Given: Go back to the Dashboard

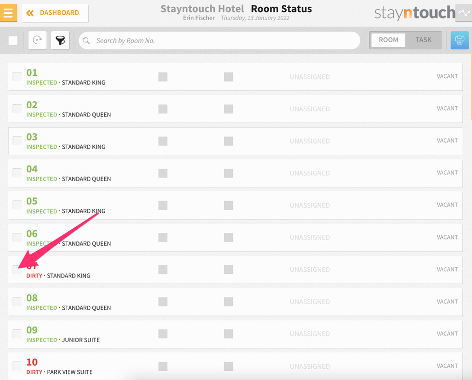Looking at the screenshot, I should 55,13.
